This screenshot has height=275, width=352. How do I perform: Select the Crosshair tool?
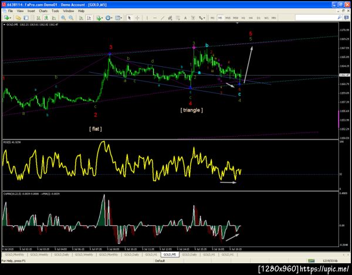[x=137, y=18]
